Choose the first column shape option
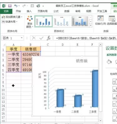This screenshot has width=117, height=124. [115, 82]
